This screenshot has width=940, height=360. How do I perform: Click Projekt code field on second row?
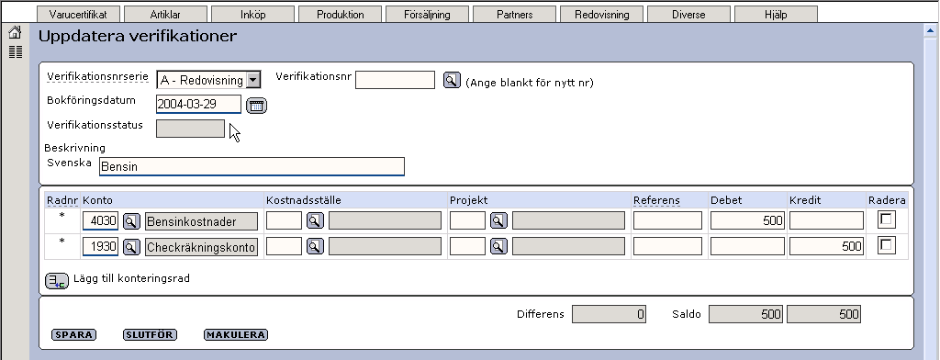pyautogui.click(x=467, y=246)
